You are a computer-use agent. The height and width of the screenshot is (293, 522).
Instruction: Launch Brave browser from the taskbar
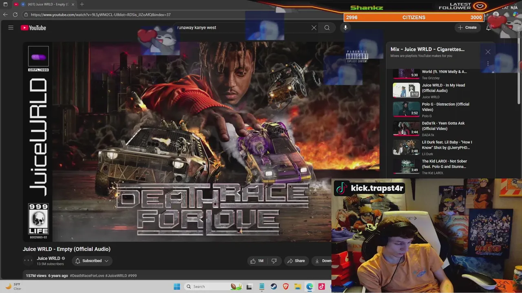[x=286, y=286]
